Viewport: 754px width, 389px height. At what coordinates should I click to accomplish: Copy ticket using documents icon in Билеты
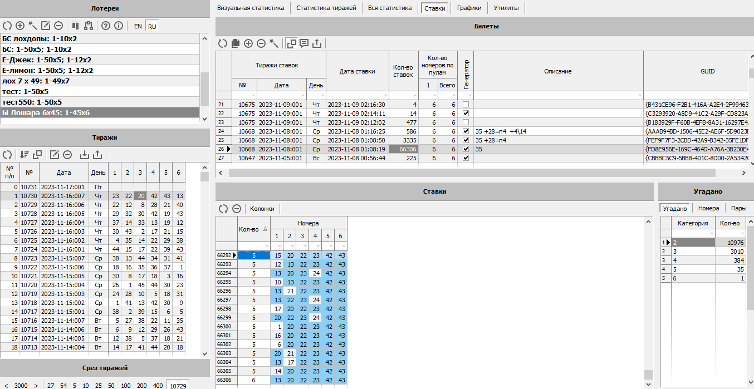[235, 43]
